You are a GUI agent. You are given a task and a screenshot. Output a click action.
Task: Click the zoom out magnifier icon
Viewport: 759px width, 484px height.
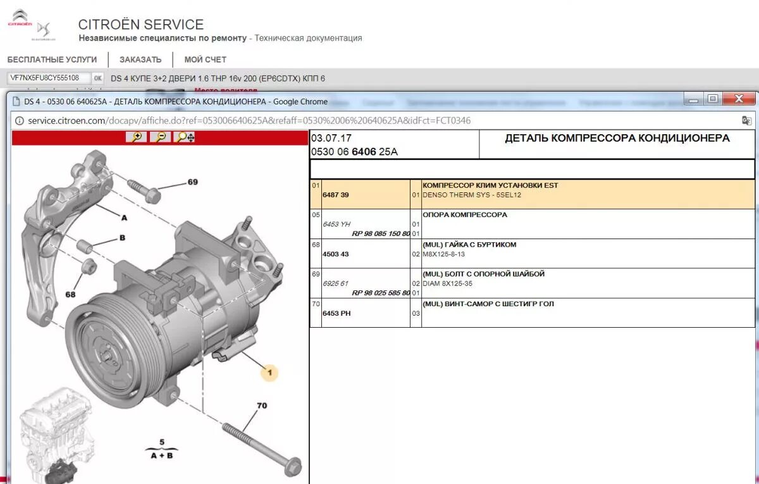(x=160, y=137)
